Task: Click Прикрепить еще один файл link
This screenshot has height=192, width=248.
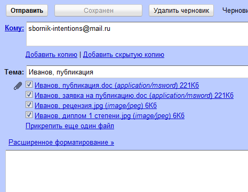Action: click(x=70, y=126)
